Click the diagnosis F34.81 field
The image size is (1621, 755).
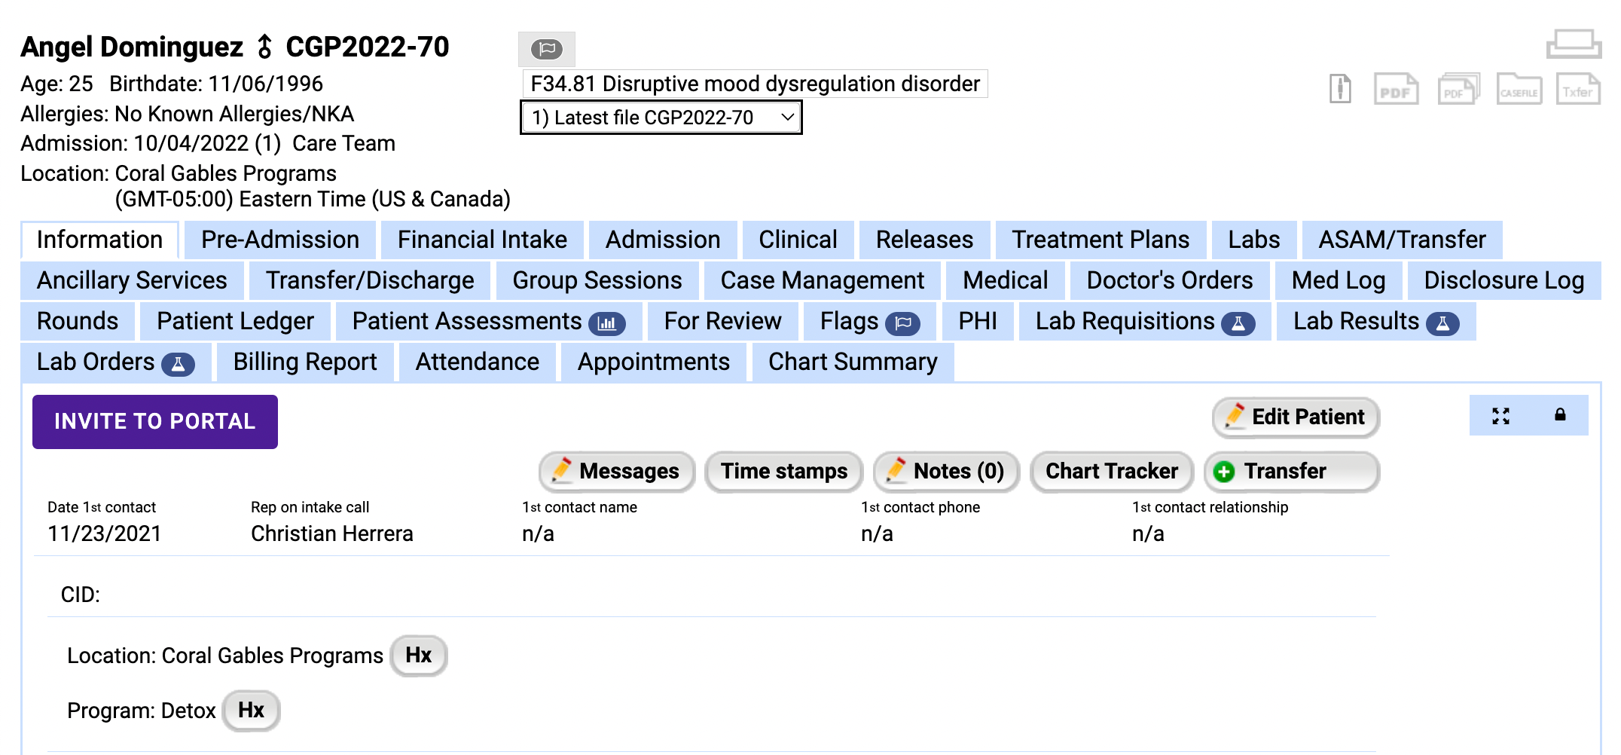[x=755, y=84]
